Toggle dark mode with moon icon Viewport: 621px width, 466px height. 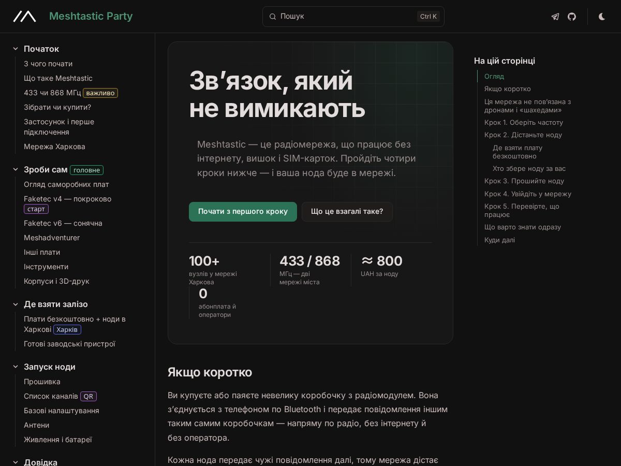pyautogui.click(x=602, y=17)
